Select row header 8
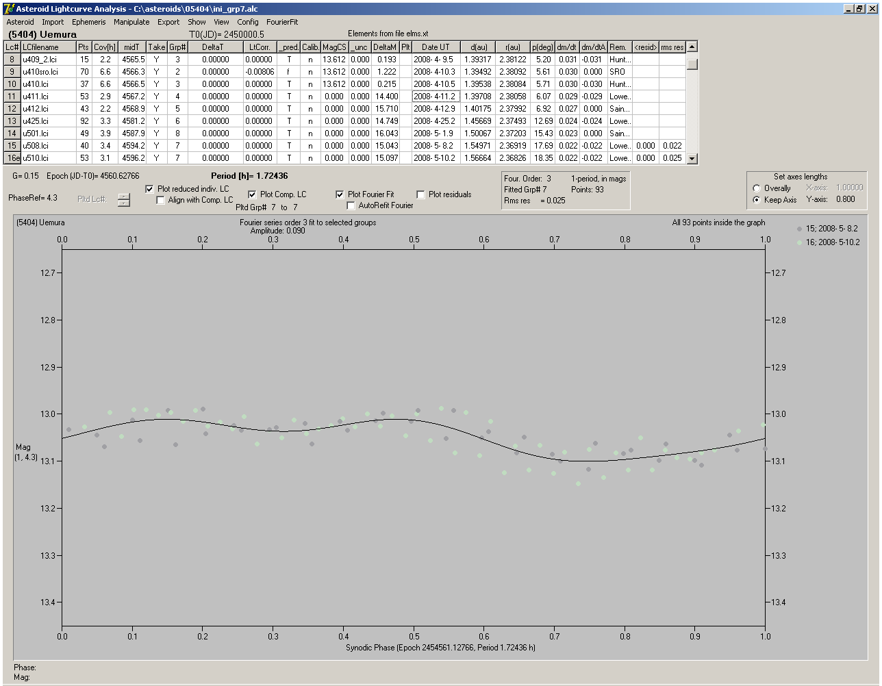 click(12, 60)
